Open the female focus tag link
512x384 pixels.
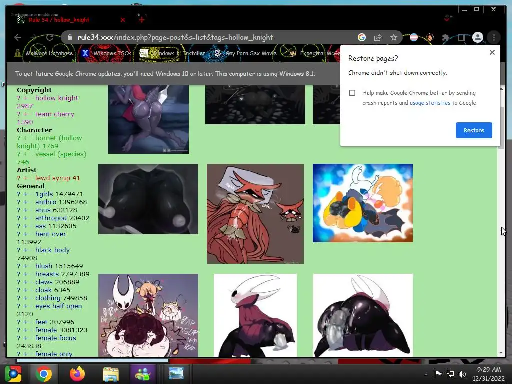point(56,338)
